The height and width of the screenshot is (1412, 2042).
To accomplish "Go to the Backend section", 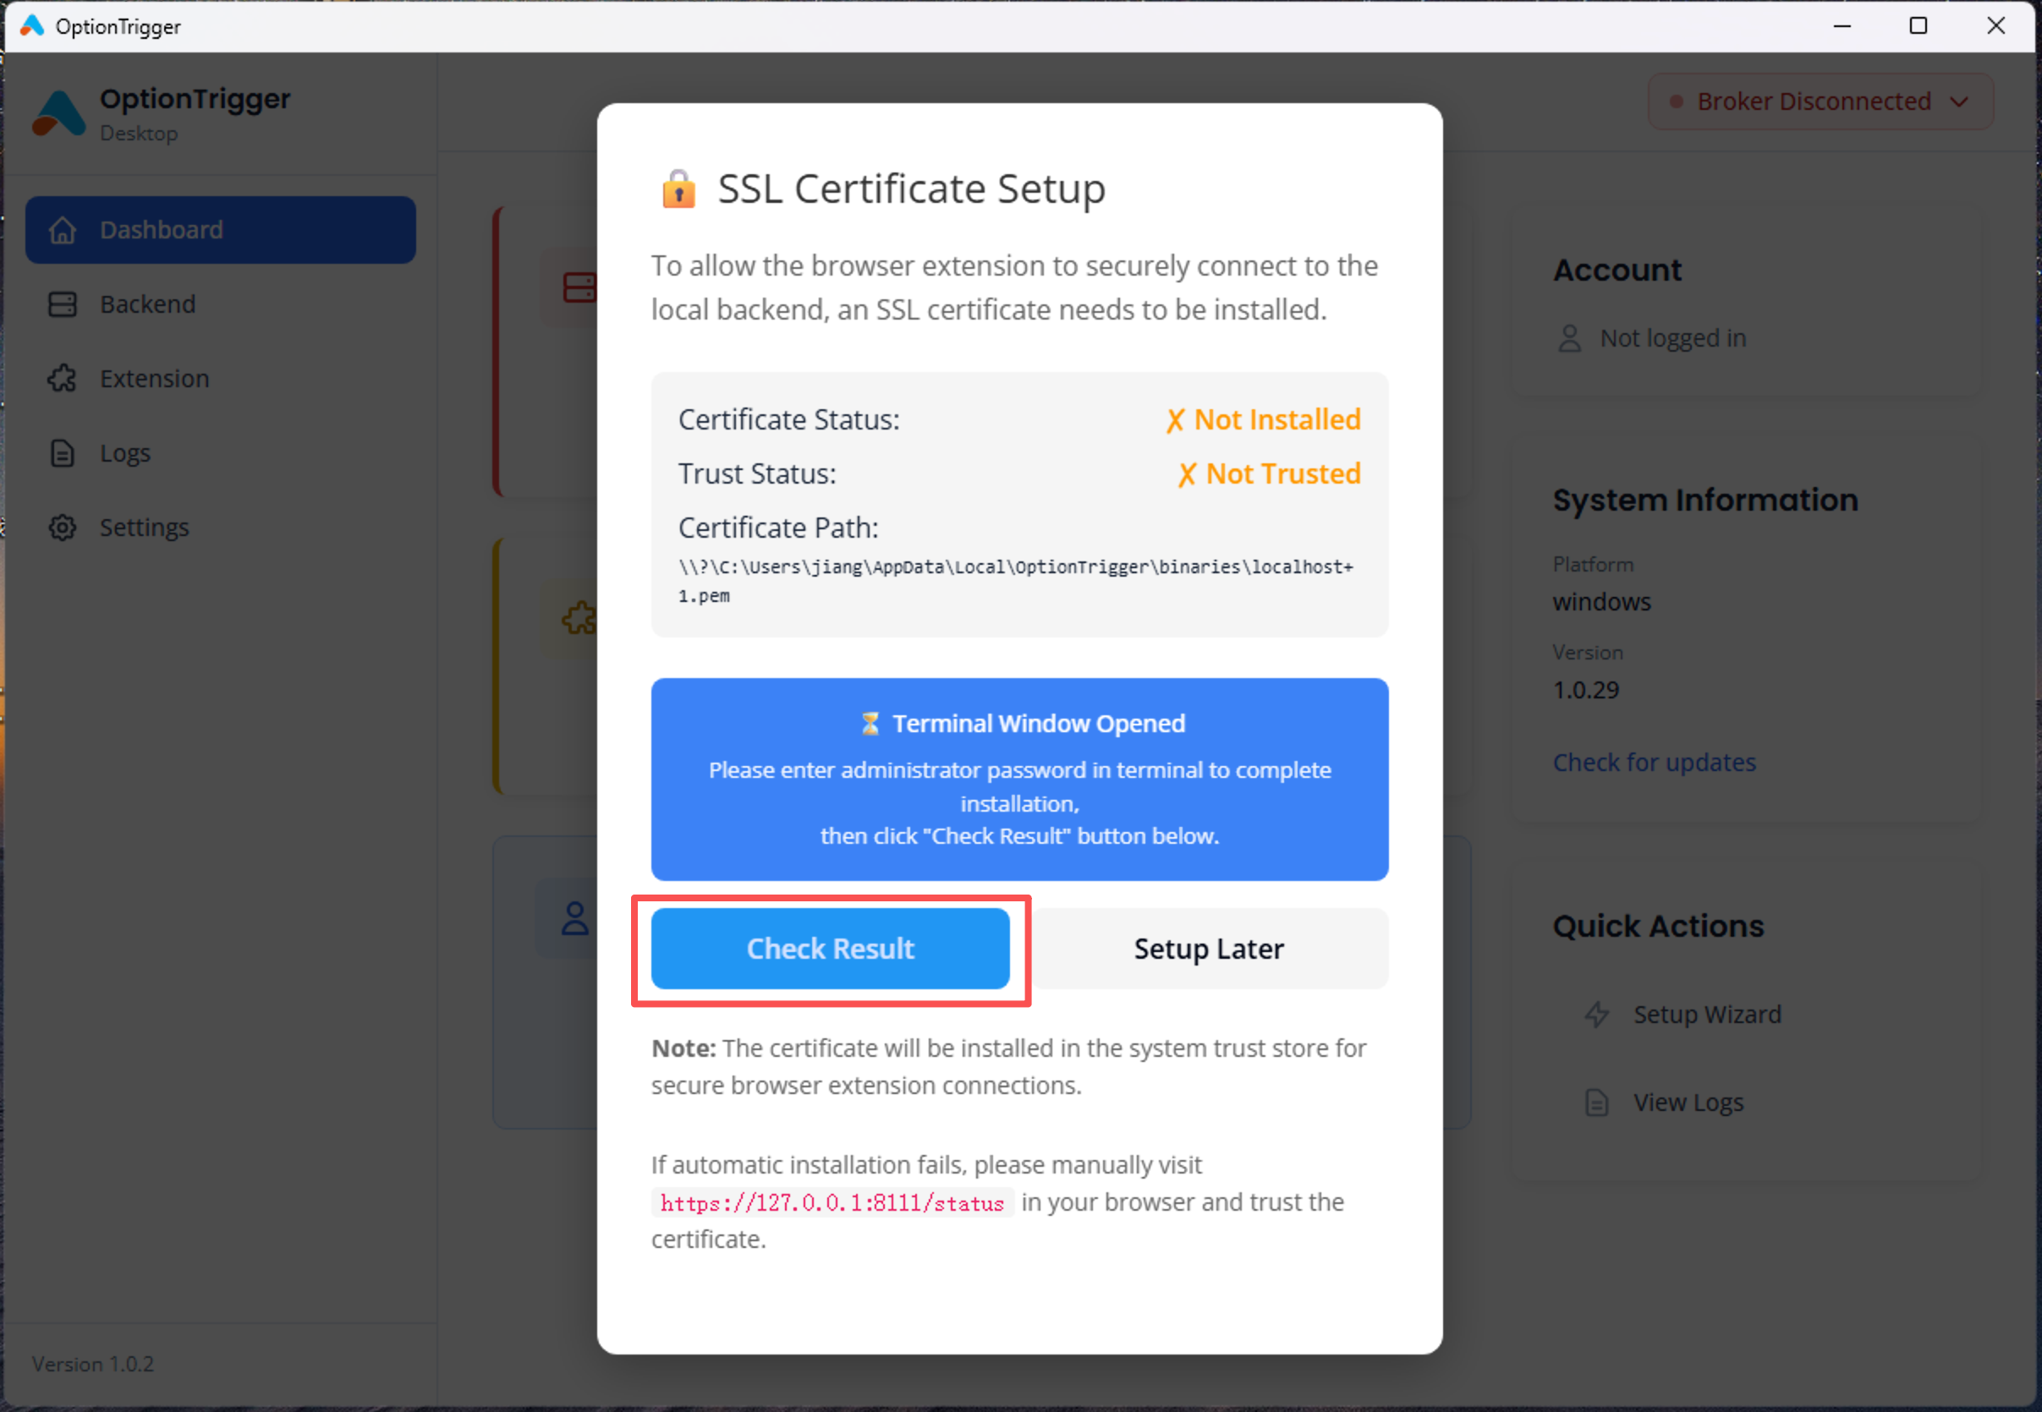I will tap(221, 304).
